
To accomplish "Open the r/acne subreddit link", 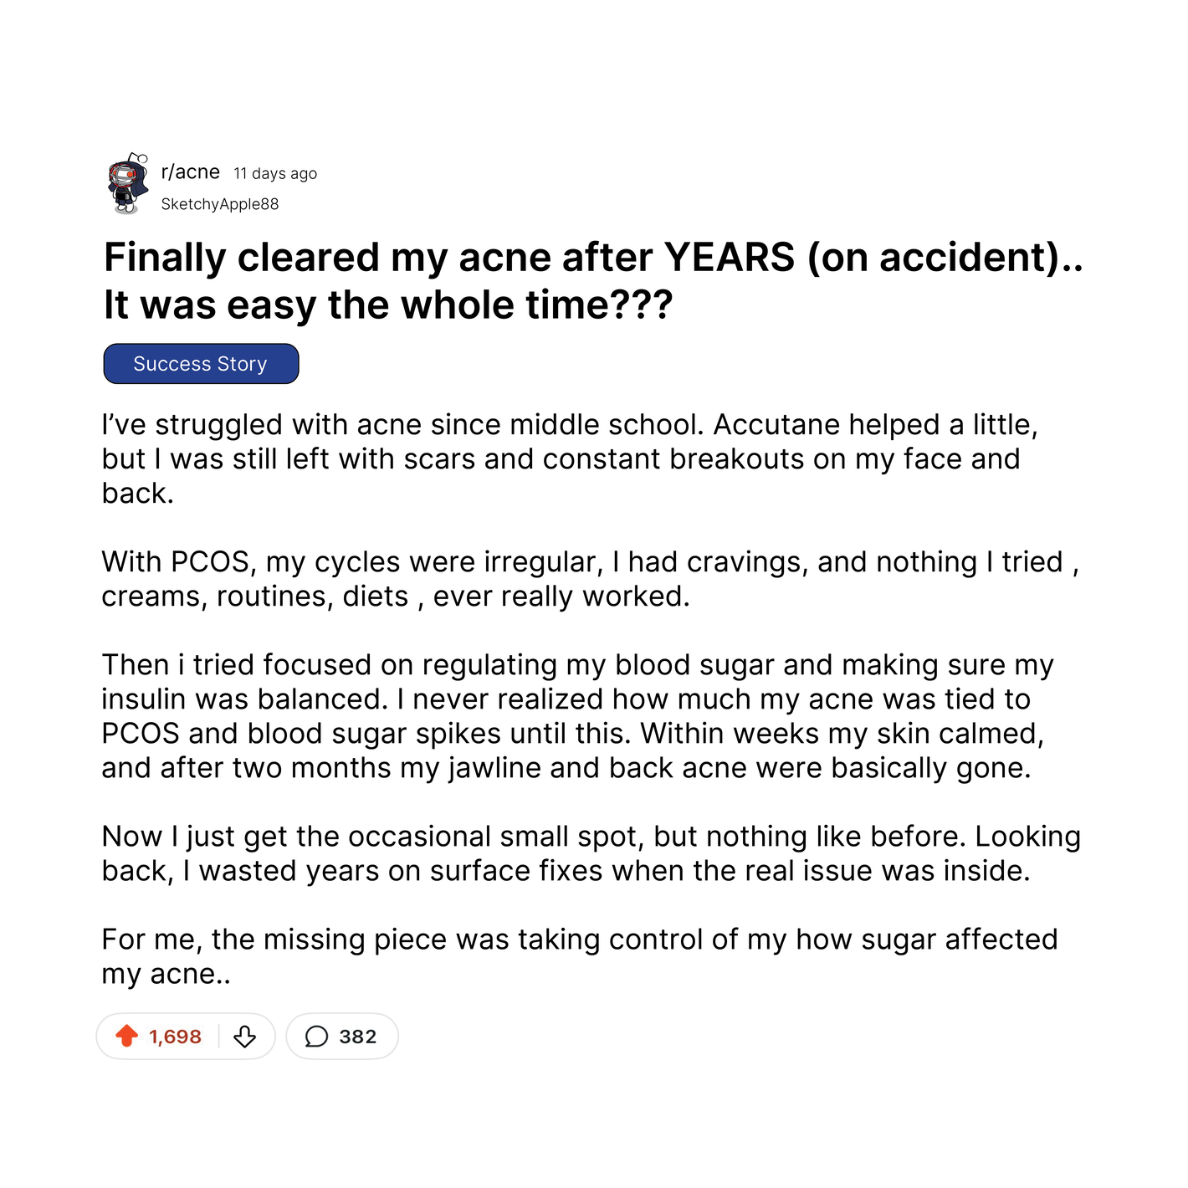I will 190,172.
